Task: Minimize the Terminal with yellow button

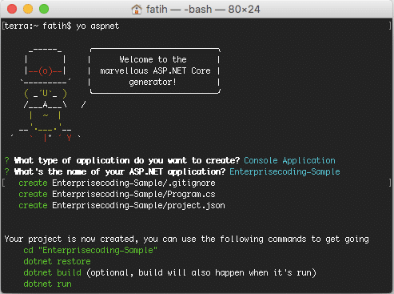Action: [x=28, y=9]
